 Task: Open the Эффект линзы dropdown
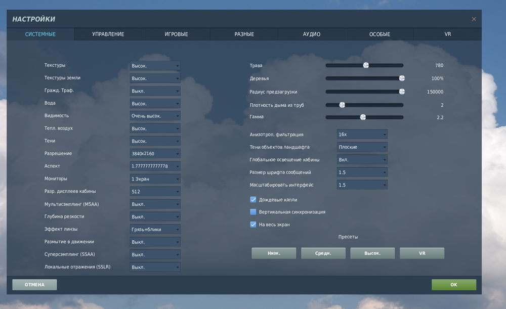point(155,229)
